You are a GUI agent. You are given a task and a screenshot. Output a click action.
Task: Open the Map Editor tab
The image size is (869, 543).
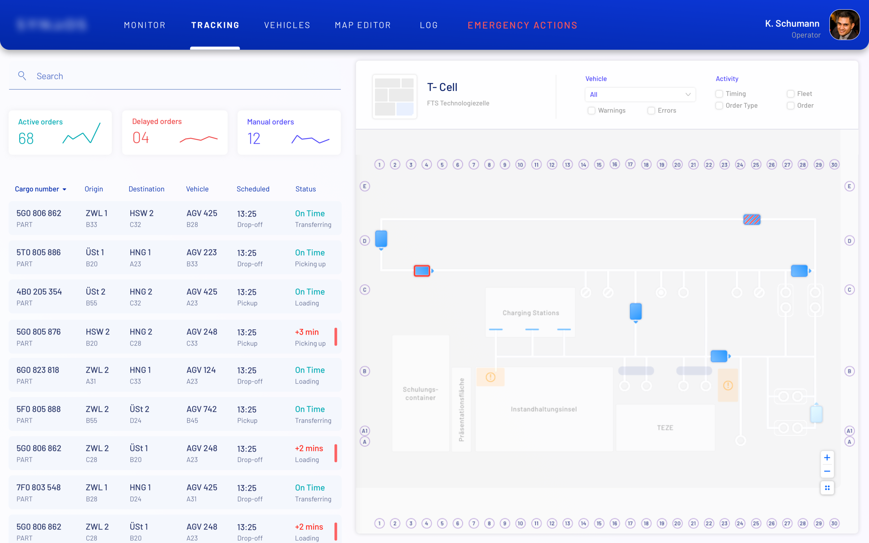(363, 25)
